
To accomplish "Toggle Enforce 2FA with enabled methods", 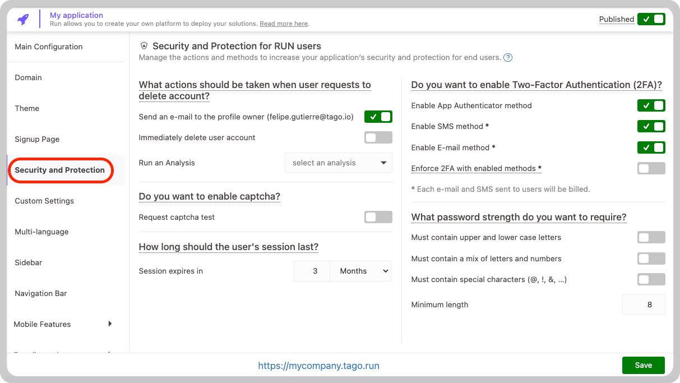I will (651, 168).
